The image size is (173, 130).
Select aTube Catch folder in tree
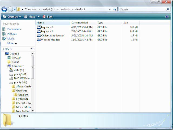click(x=24, y=87)
